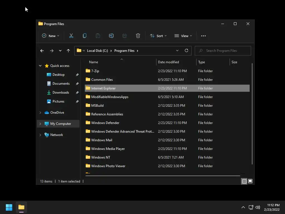285x214 pixels.
Task: Open the taskbar clock and date
Action: click(x=272, y=207)
